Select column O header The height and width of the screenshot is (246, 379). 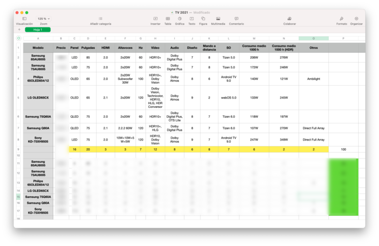pos(313,38)
